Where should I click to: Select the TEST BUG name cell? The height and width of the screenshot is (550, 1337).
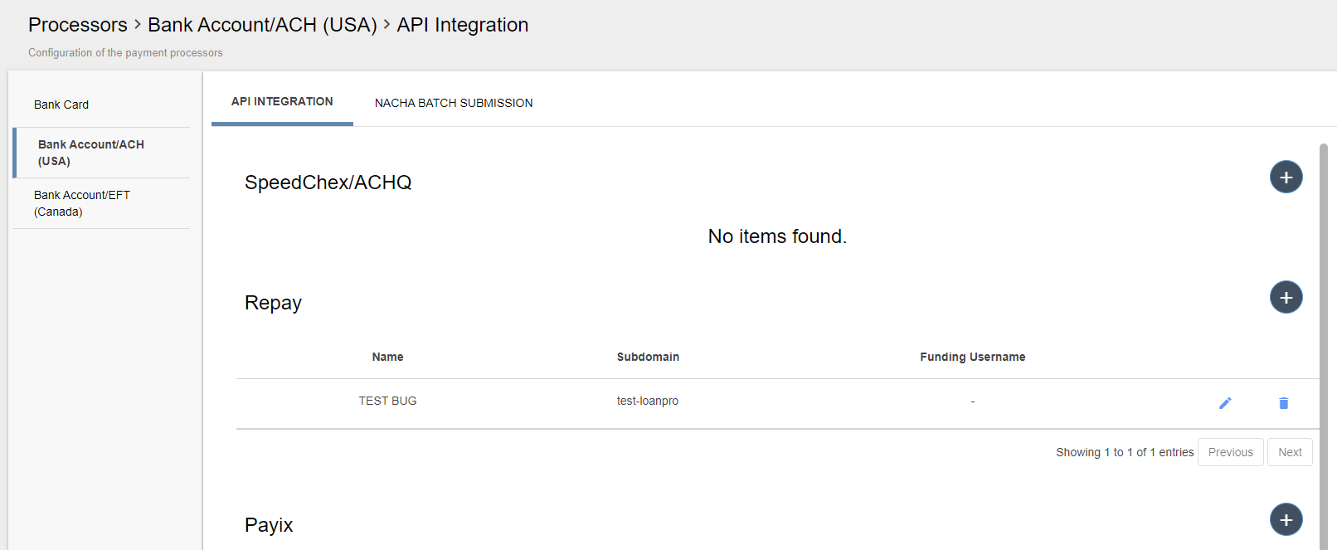click(x=387, y=401)
